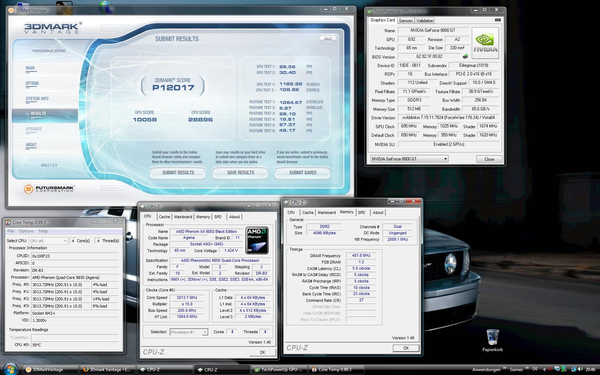Open Processor #1 selection dropdown
Viewport: 600px width, 375px height.
point(189,332)
